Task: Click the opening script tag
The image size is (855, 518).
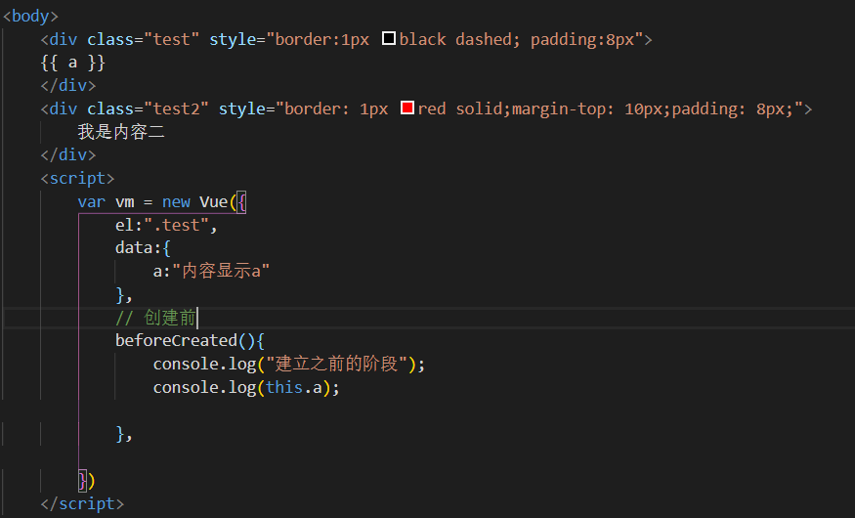Action: pyautogui.click(x=77, y=178)
